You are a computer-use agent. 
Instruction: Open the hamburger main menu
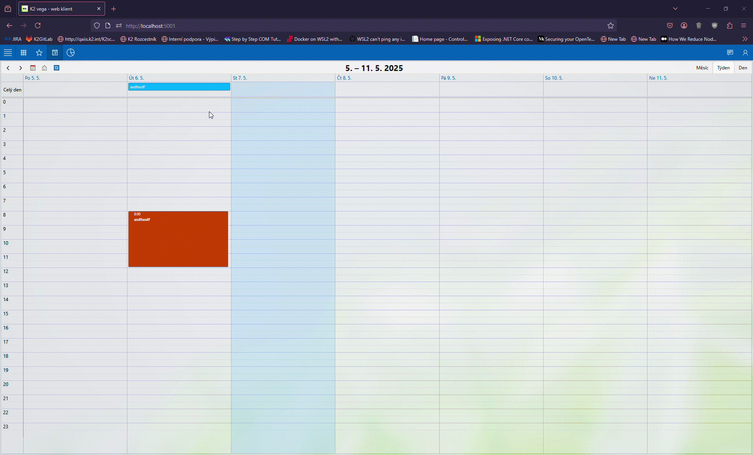8,53
